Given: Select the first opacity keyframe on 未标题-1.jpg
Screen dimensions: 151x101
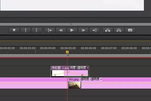Looking at the screenshot, I should tap(55, 75).
